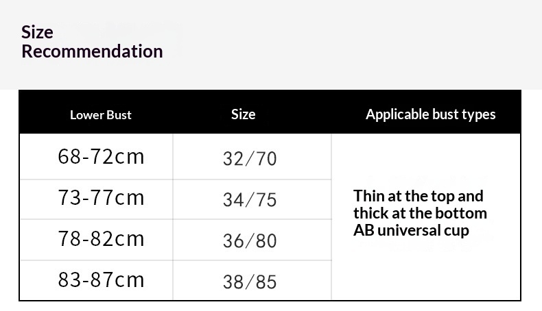Click the "Recommendation" word in the title
This screenshot has width=542, height=311.
pos(92,51)
